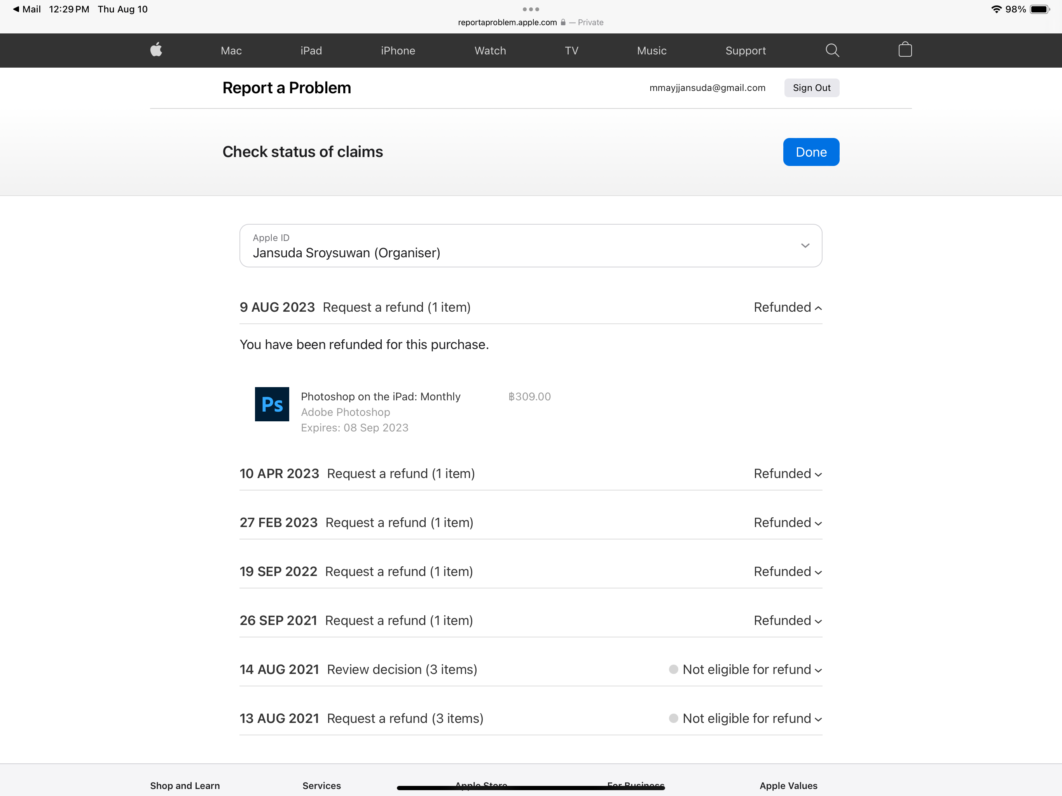Expand the 27 FEB 2023 Refunded row
Image resolution: width=1062 pixels, height=796 pixels.
(788, 523)
